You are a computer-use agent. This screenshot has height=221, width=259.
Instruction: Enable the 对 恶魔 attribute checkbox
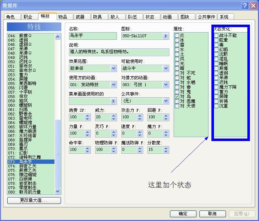tap(177, 101)
